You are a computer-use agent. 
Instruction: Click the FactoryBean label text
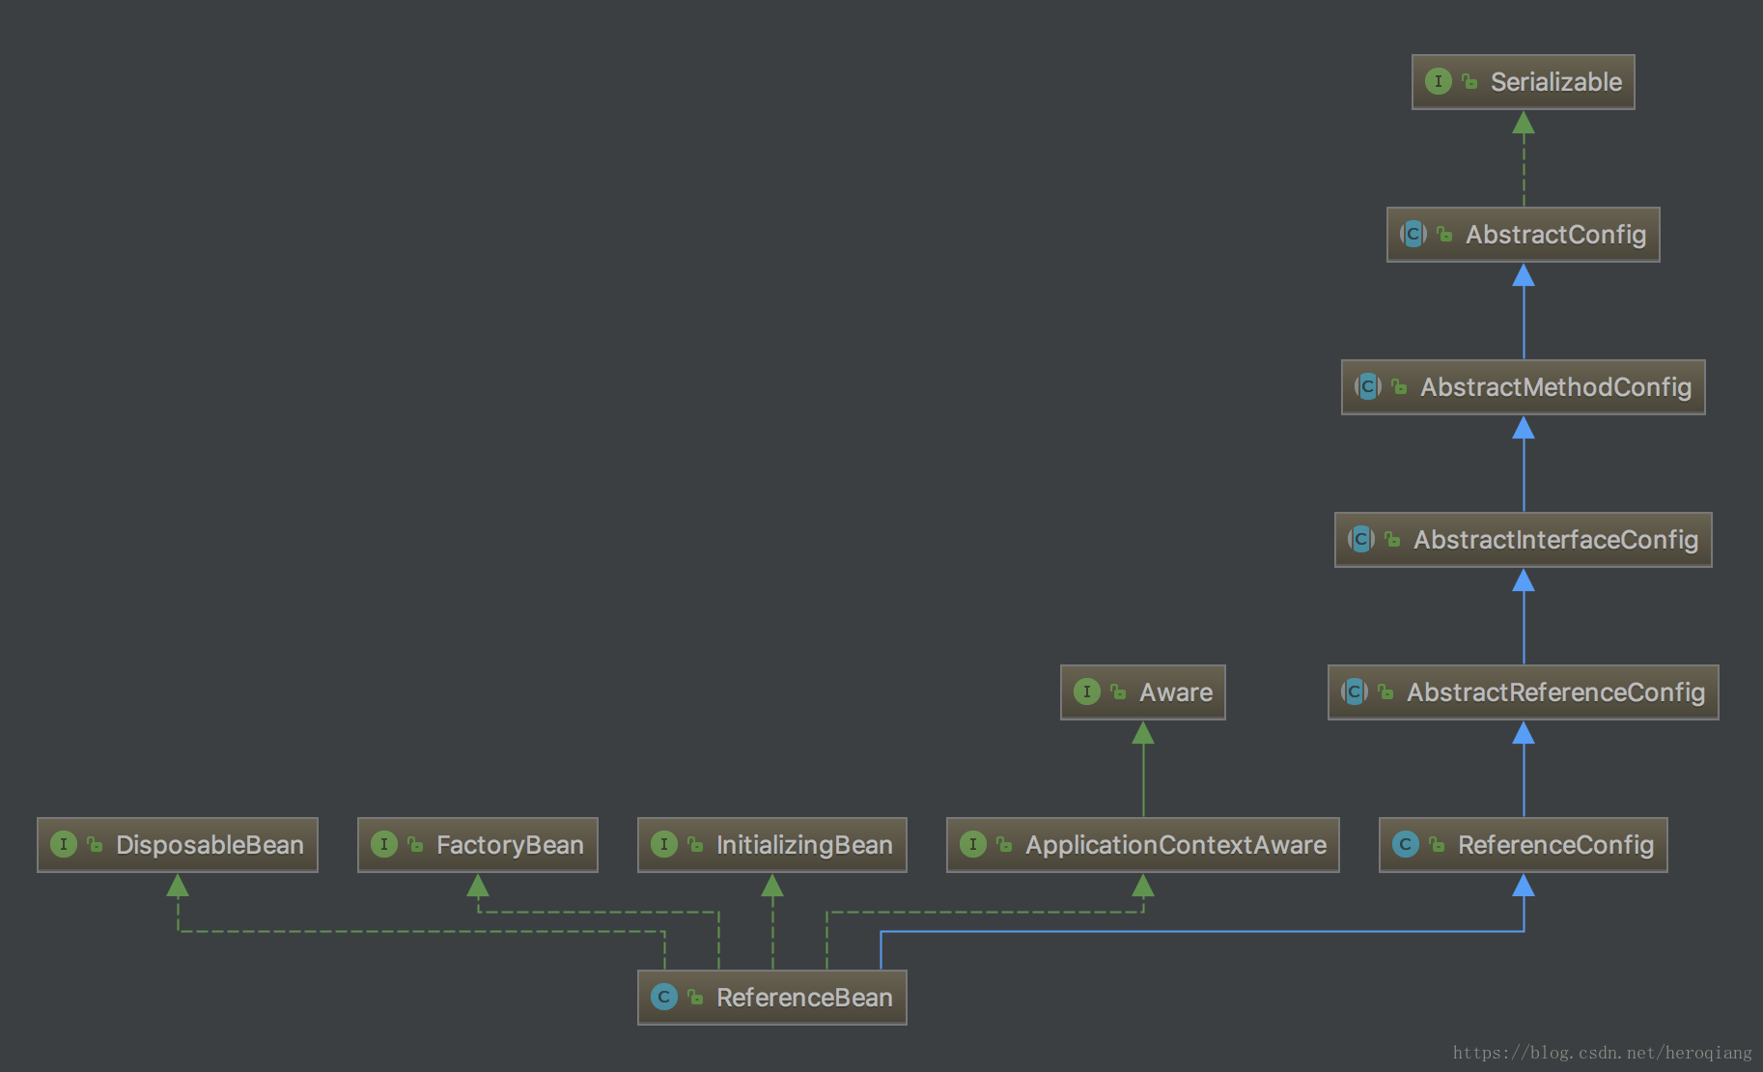[x=510, y=845]
